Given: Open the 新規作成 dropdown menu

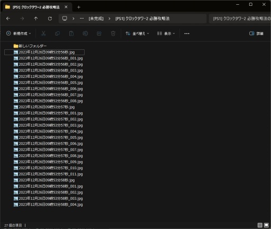Looking at the screenshot, I should [19, 33].
